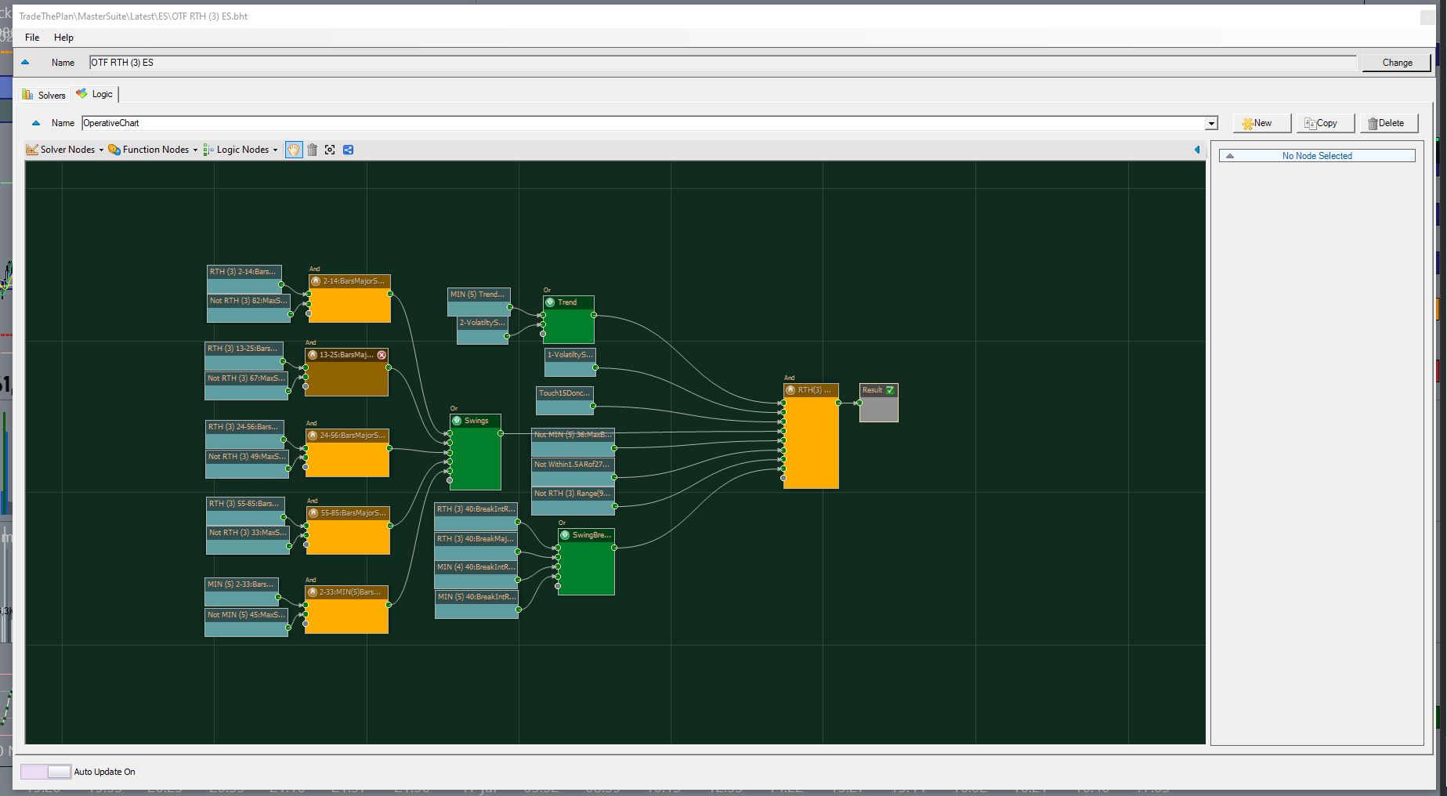Activate the hand pan tool
1447x796 pixels.
tap(293, 150)
